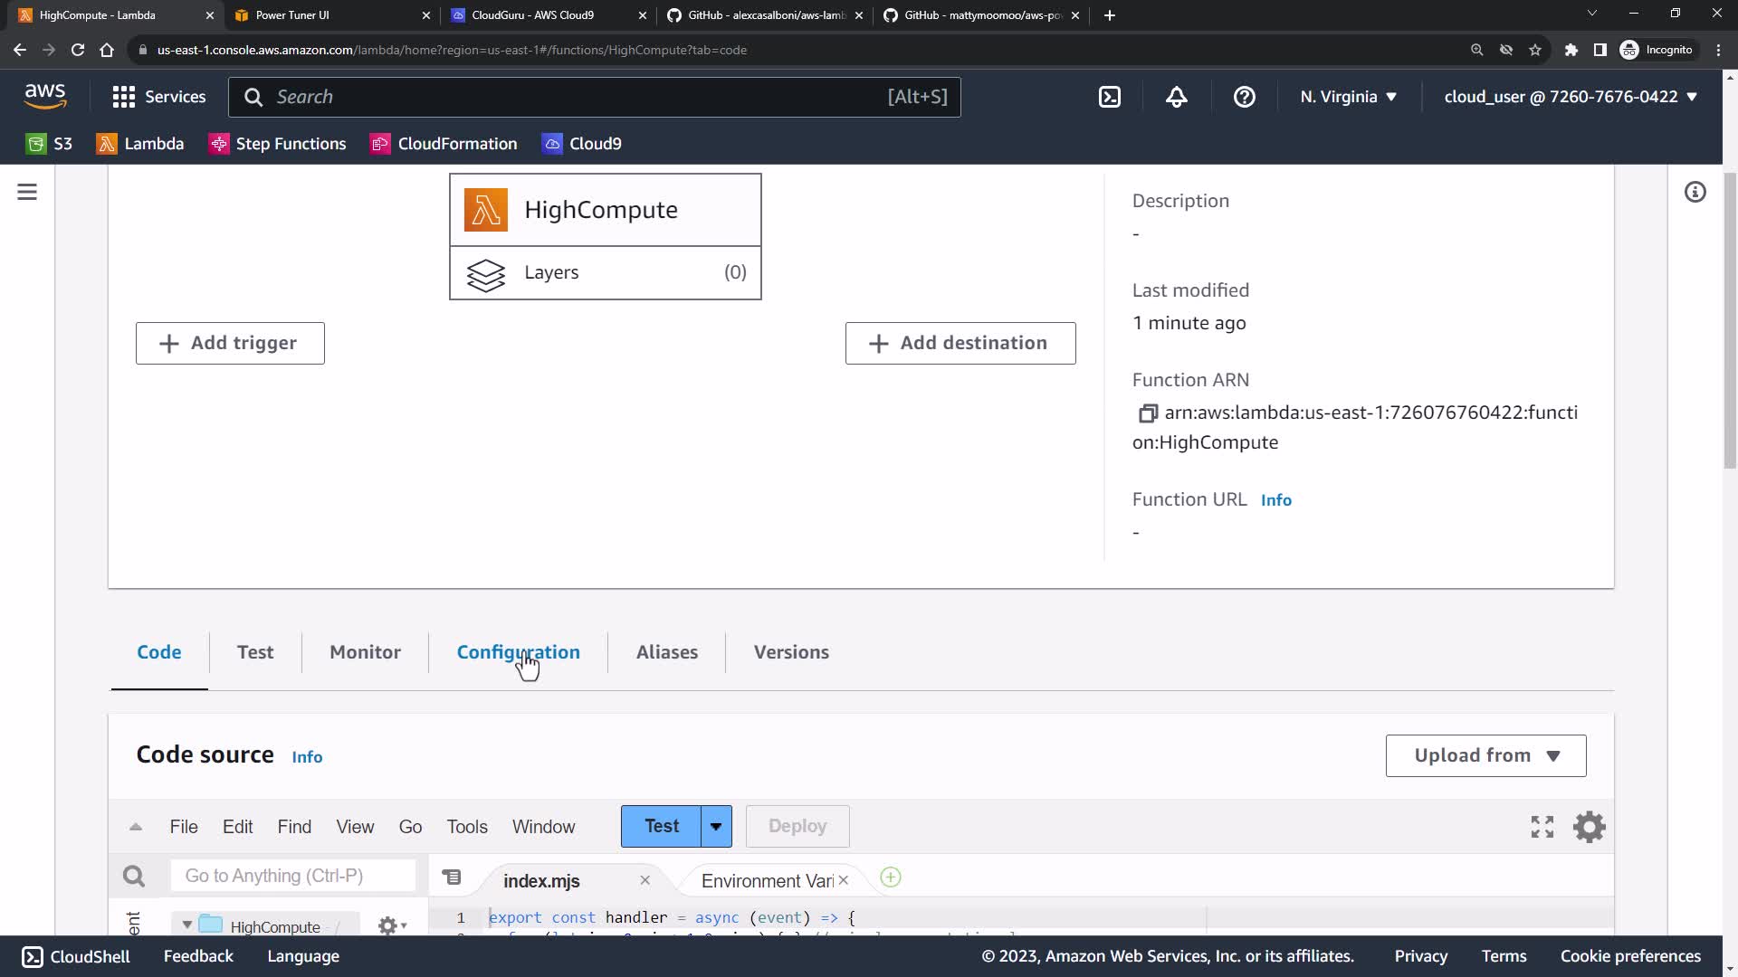Open the editor preferences gear icon

1589,826
